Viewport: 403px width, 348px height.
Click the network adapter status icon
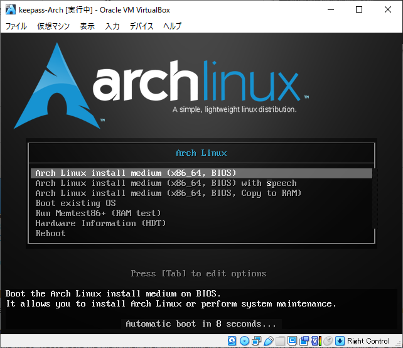256,341
